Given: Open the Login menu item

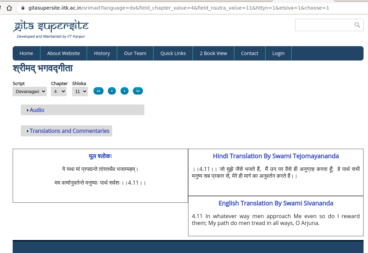Looking at the screenshot, I should (x=278, y=53).
